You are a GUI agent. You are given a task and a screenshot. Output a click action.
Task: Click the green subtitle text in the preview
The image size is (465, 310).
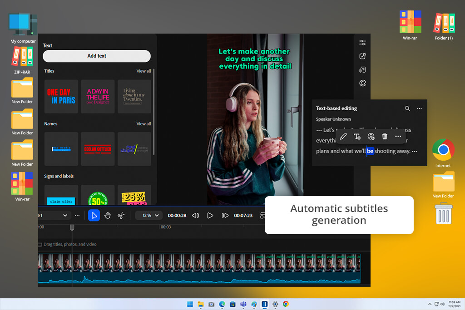255,59
